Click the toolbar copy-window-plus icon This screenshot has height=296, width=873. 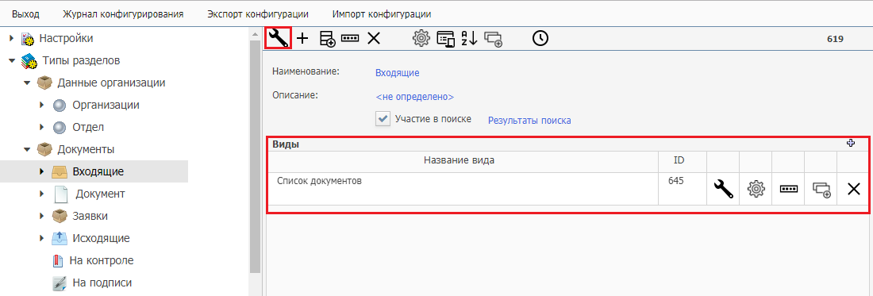point(494,38)
